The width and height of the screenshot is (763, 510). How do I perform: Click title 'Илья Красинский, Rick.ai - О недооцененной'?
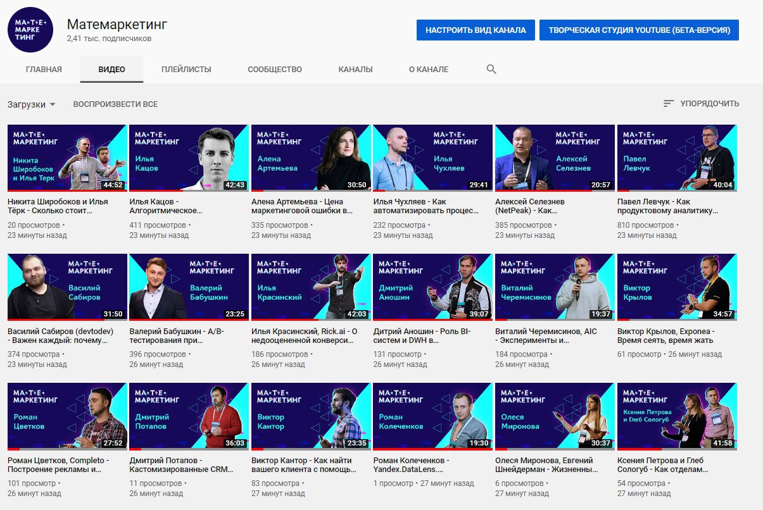click(x=305, y=335)
